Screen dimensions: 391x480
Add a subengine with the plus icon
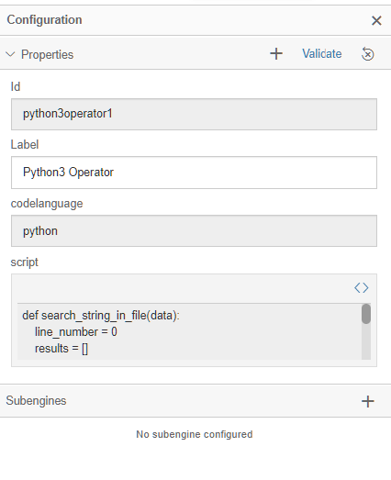click(x=367, y=401)
